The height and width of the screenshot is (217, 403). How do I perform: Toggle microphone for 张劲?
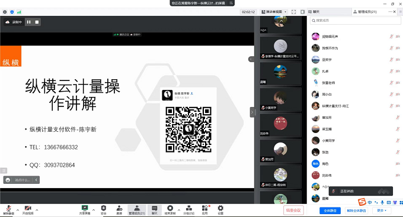[x=398, y=152]
